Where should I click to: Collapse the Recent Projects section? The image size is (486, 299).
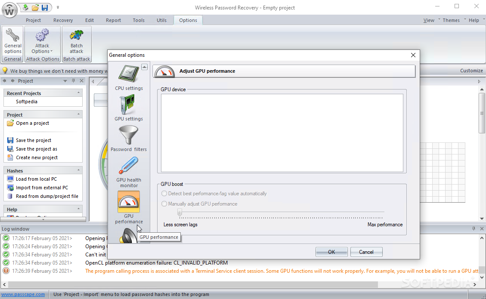click(78, 92)
